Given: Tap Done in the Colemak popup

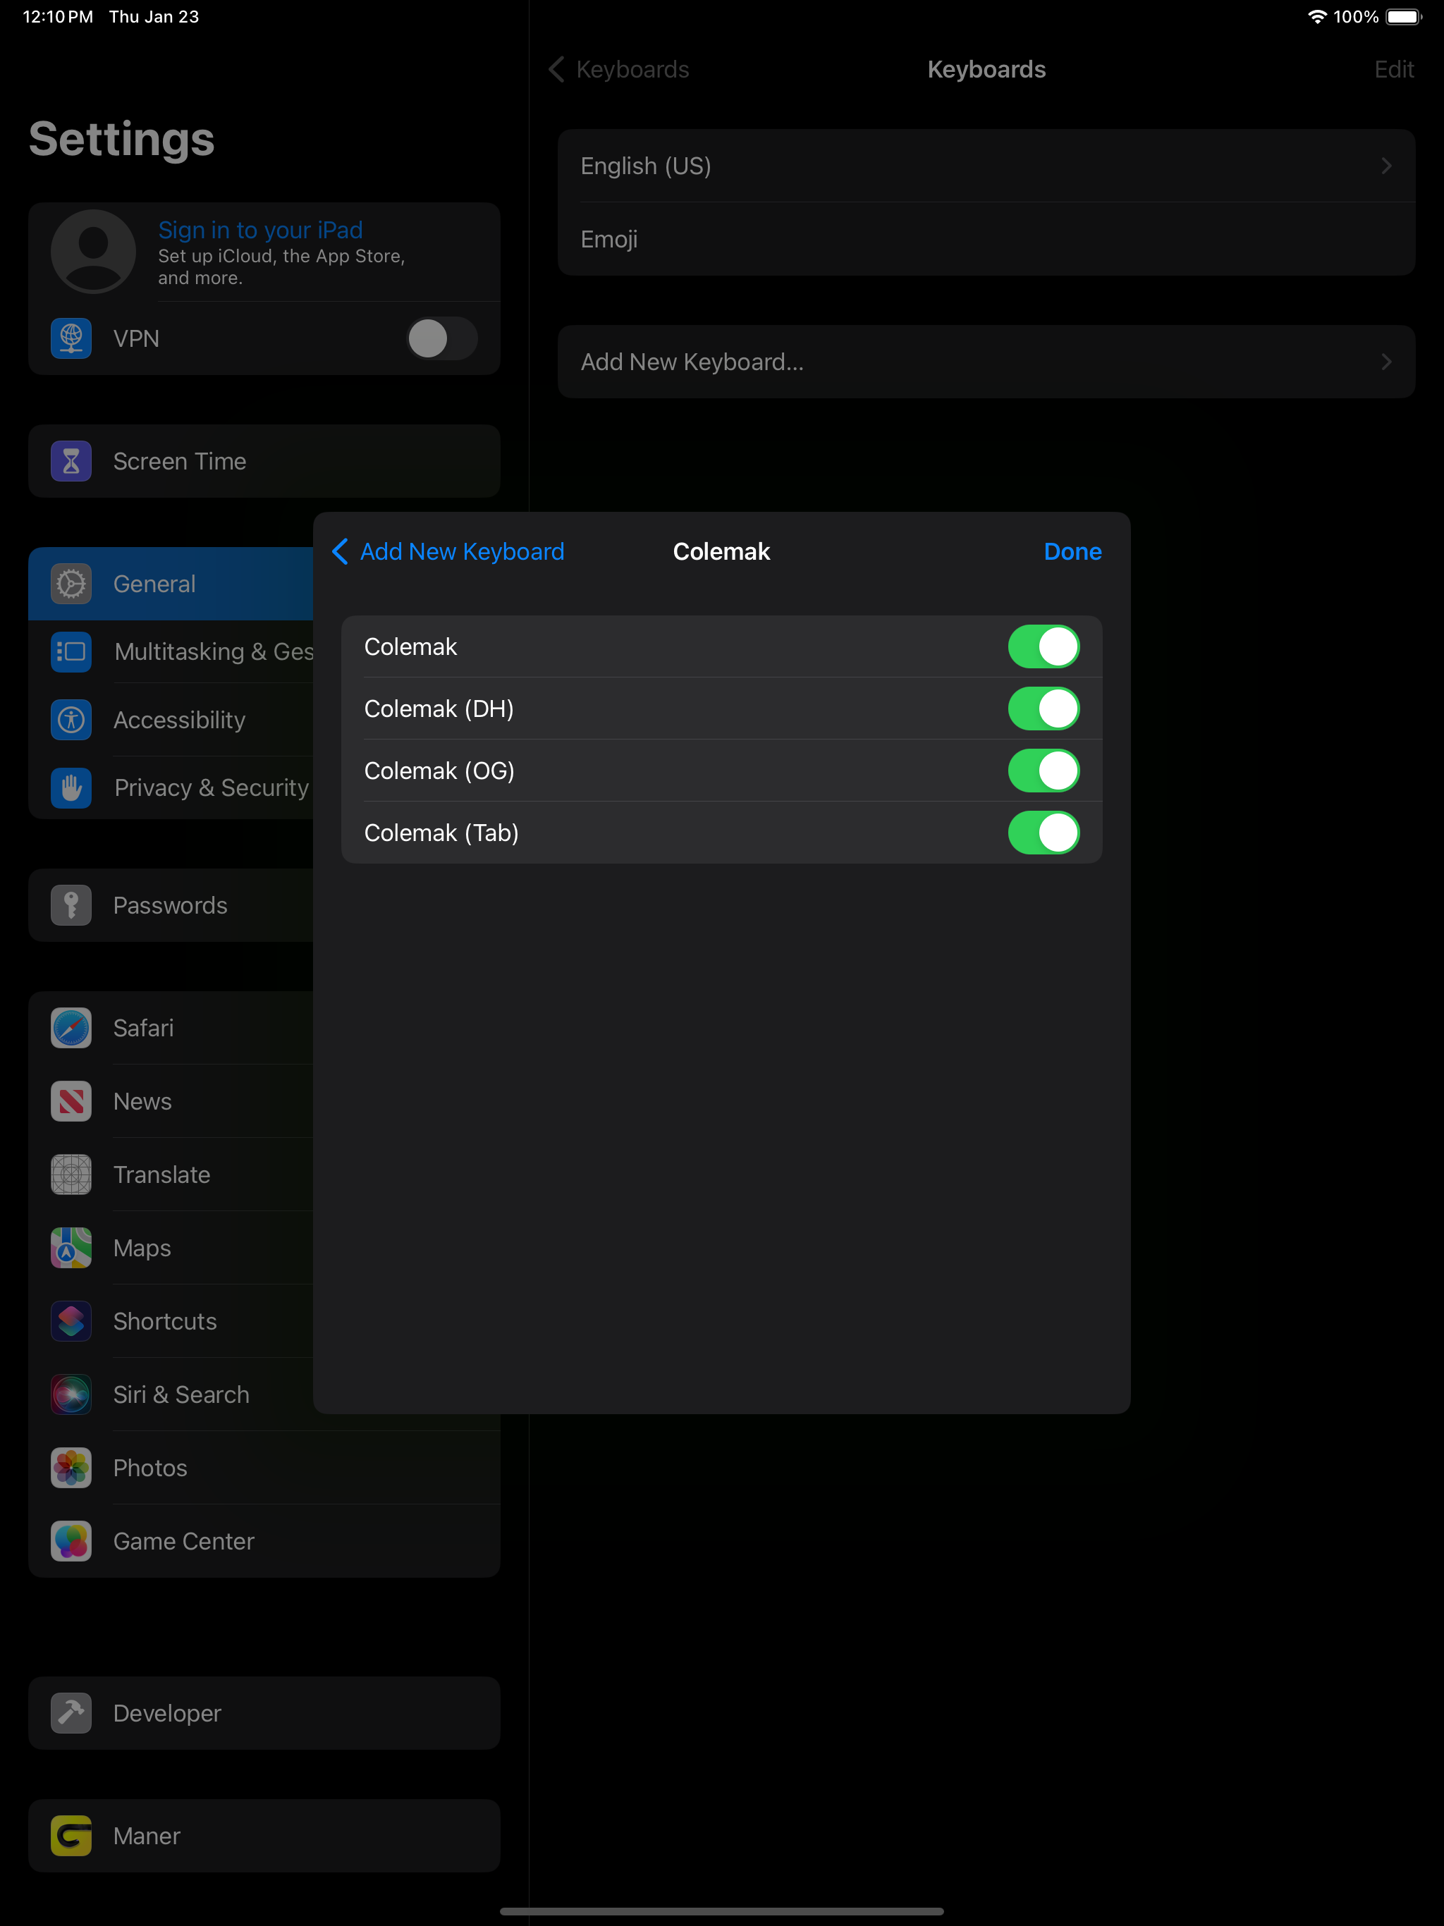Looking at the screenshot, I should [1072, 551].
